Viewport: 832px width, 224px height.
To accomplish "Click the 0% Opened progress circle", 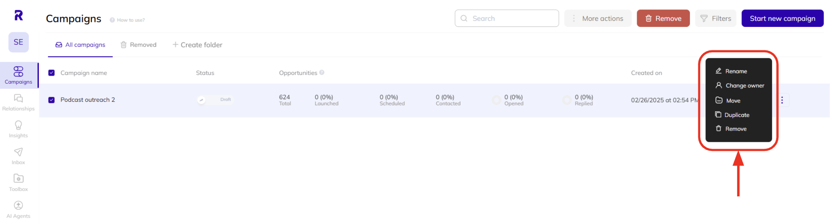I will (497, 100).
